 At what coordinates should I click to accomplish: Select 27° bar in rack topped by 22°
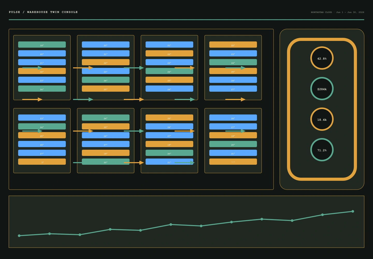tap(233, 89)
